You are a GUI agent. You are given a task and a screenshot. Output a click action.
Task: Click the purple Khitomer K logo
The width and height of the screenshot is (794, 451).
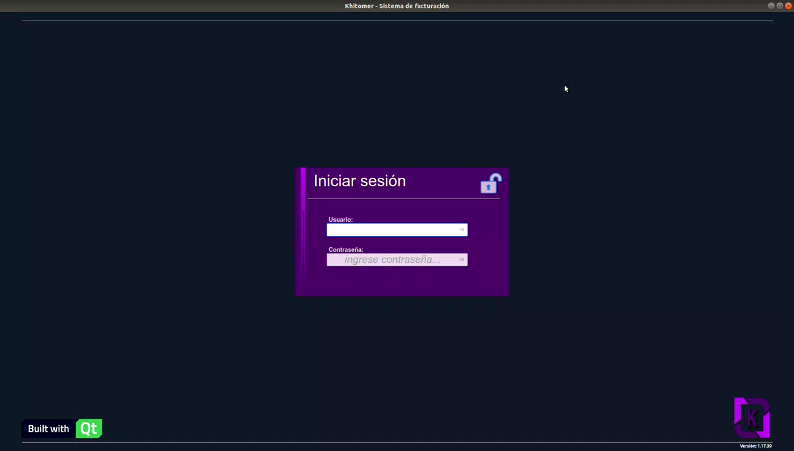[x=752, y=417]
